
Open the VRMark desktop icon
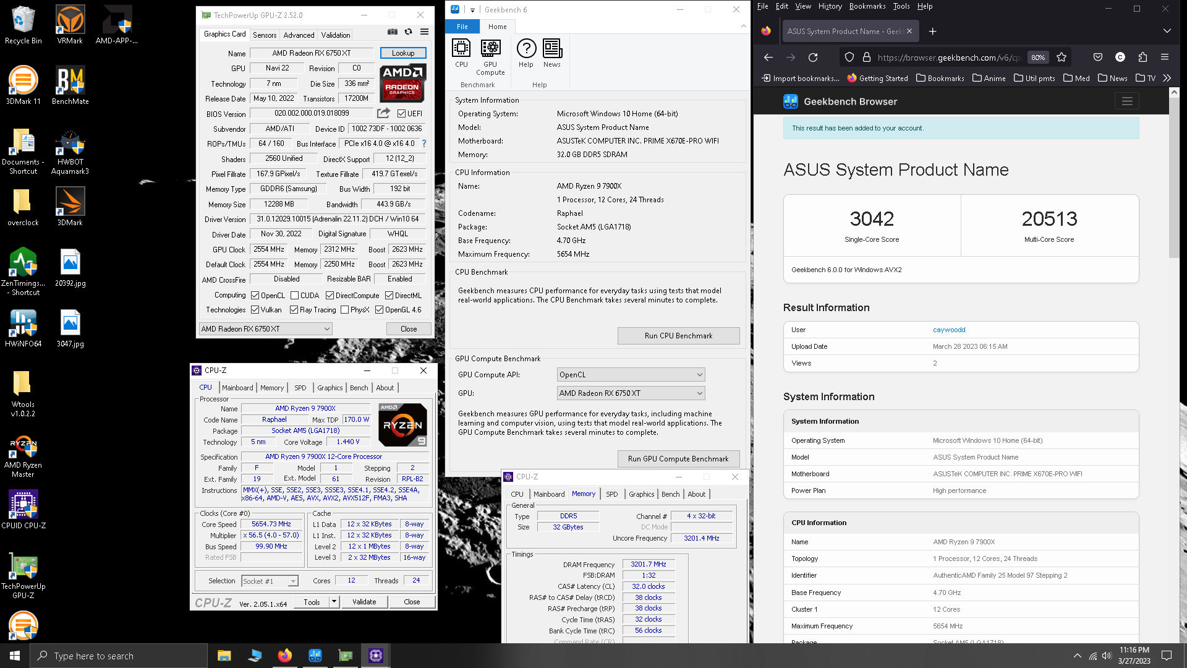(x=70, y=25)
